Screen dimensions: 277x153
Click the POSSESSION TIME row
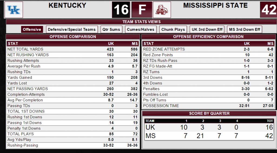[208, 106]
